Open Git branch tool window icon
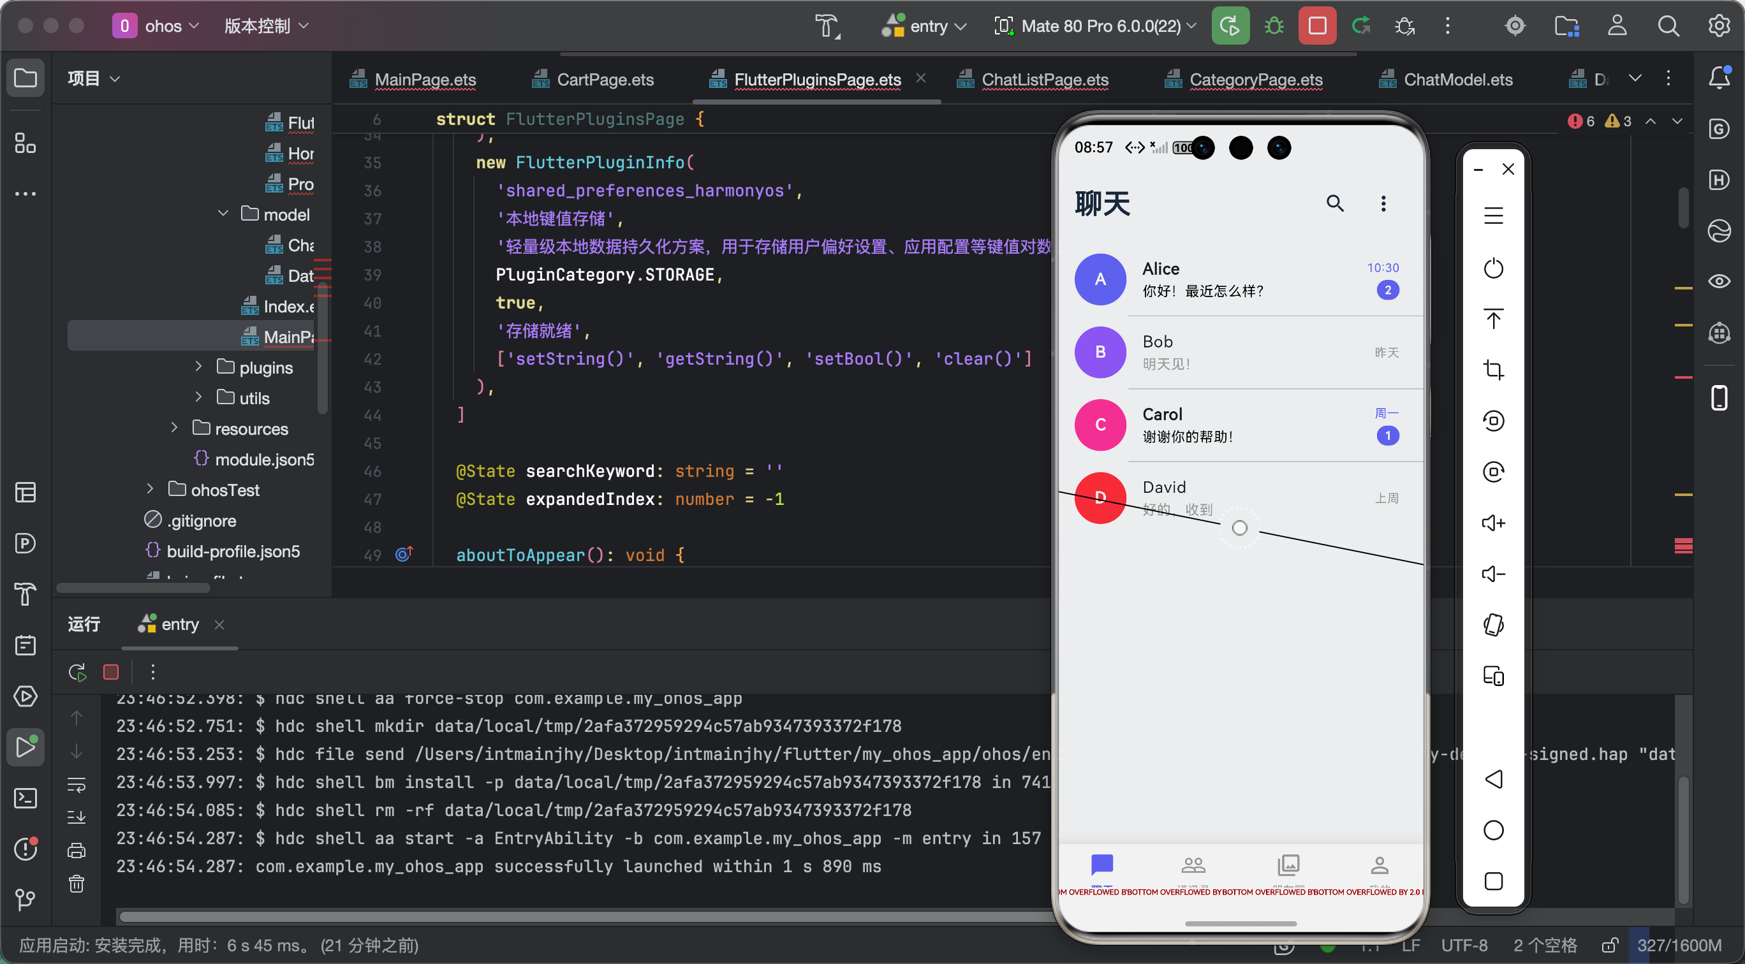Viewport: 1745px width, 964px height. click(x=25, y=899)
